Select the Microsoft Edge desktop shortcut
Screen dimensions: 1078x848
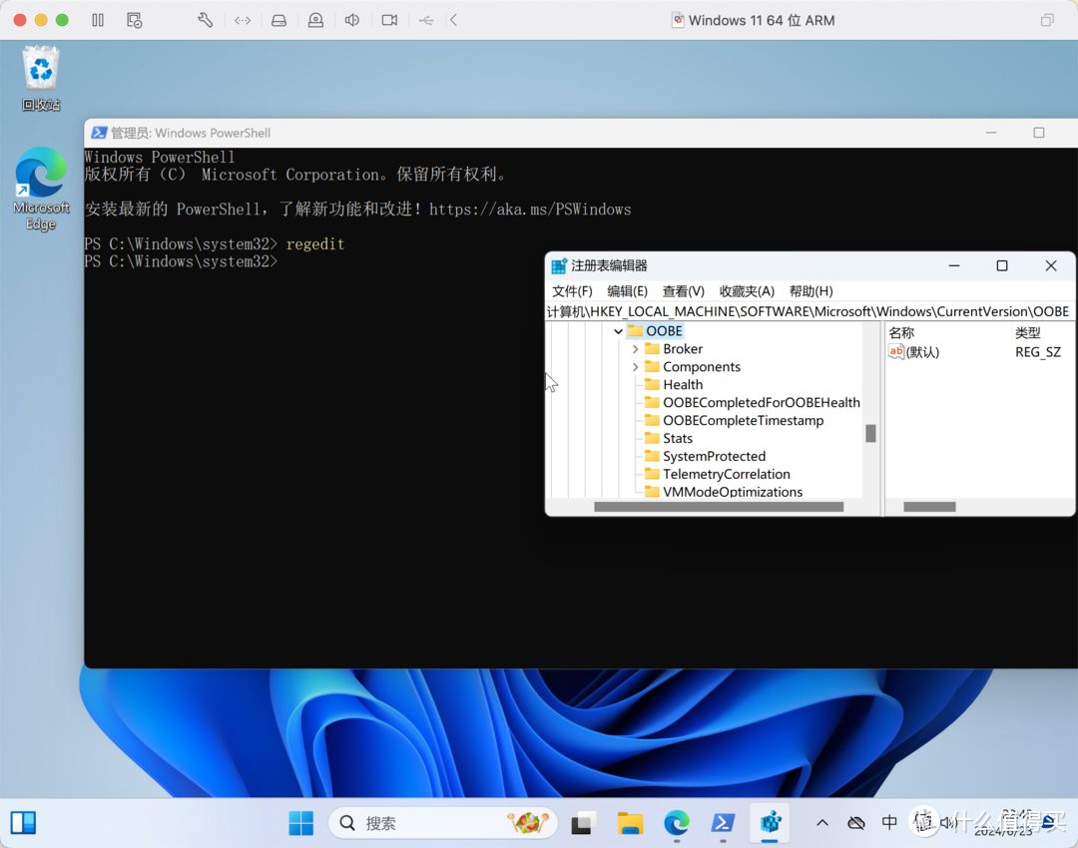[41, 189]
